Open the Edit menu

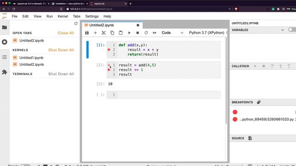click(x=25, y=17)
